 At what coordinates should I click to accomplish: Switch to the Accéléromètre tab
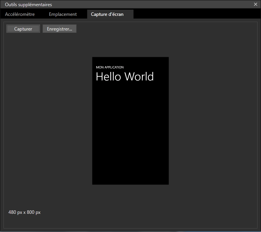[20, 14]
